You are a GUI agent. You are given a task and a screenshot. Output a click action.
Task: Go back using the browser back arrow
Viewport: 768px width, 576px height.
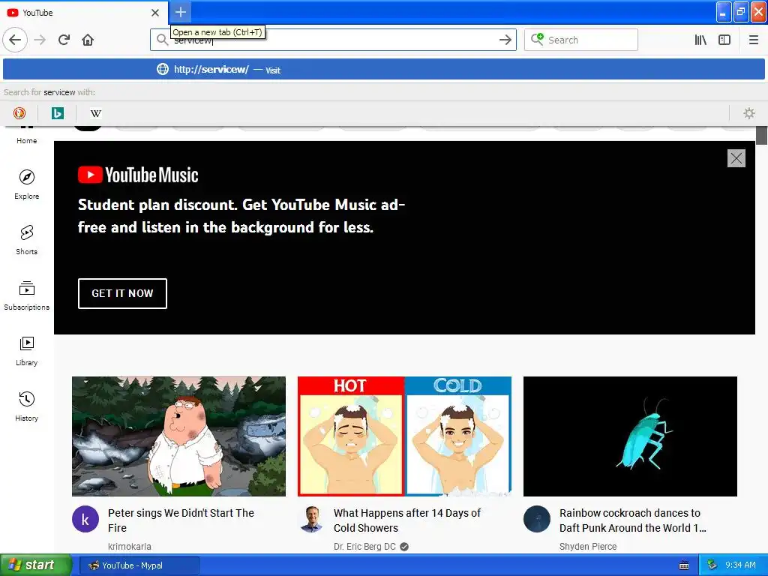15,40
